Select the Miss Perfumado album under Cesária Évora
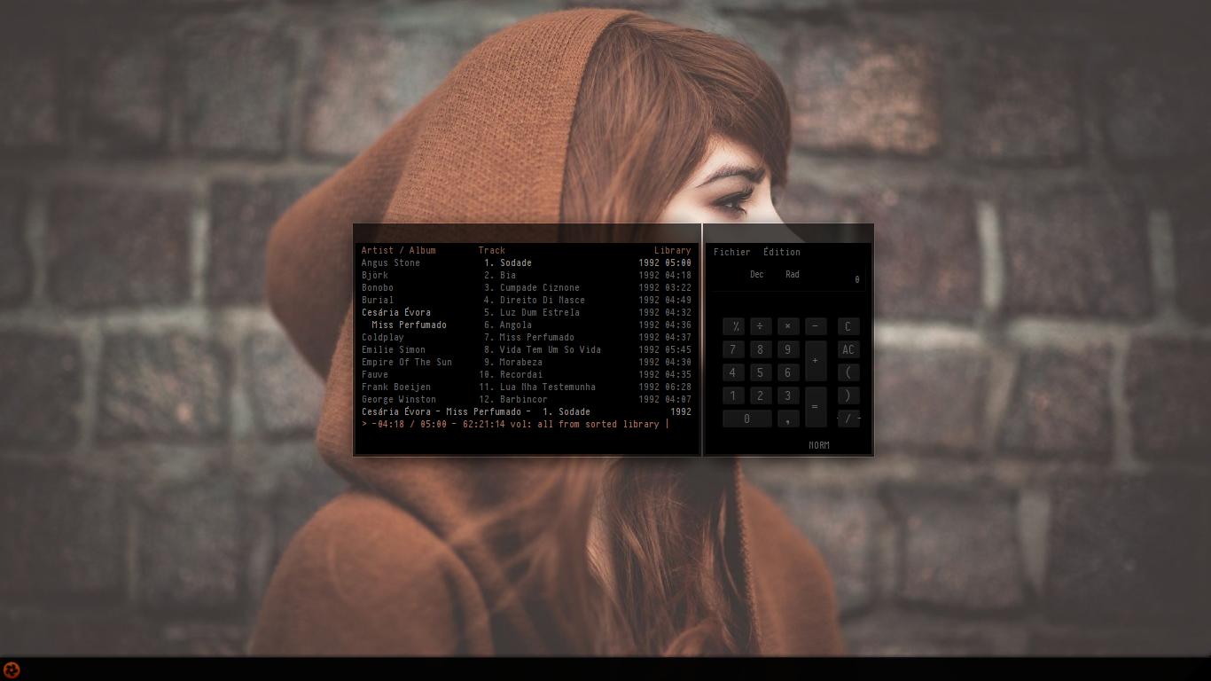Viewport: 1211px width, 681px height. (x=410, y=325)
